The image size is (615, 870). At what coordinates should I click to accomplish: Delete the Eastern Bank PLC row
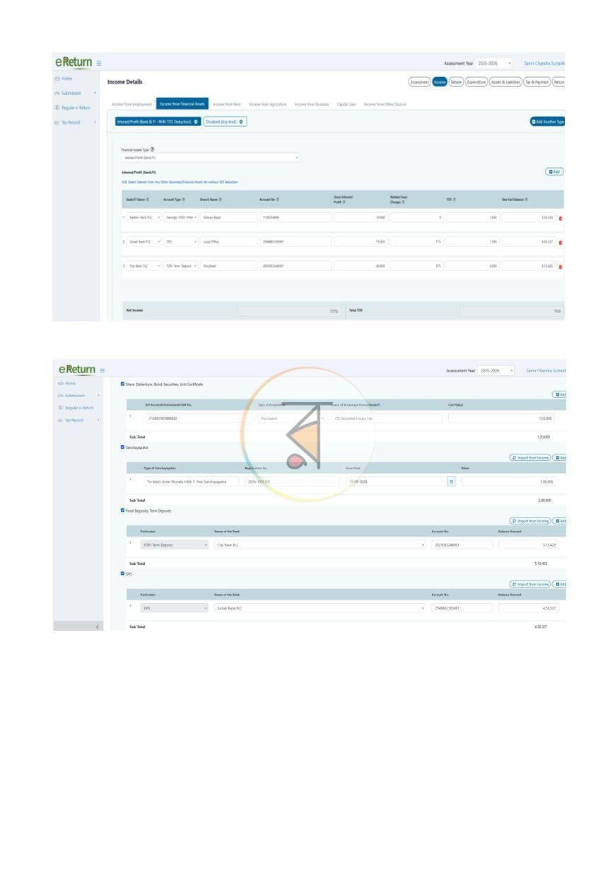(x=561, y=218)
